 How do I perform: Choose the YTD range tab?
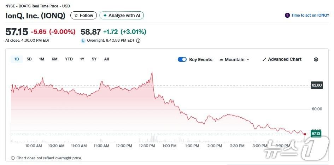[69, 59]
